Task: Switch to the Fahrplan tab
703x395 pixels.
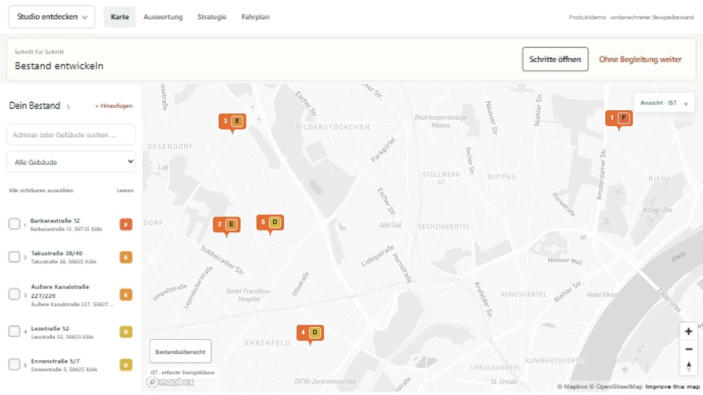Action: [255, 17]
